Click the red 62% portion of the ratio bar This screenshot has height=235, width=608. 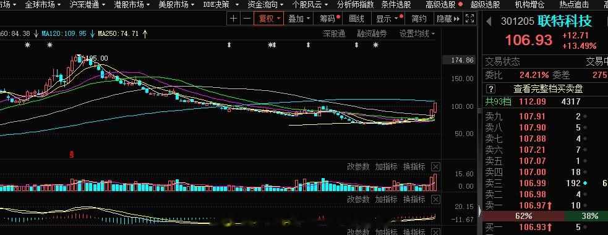tap(523, 216)
